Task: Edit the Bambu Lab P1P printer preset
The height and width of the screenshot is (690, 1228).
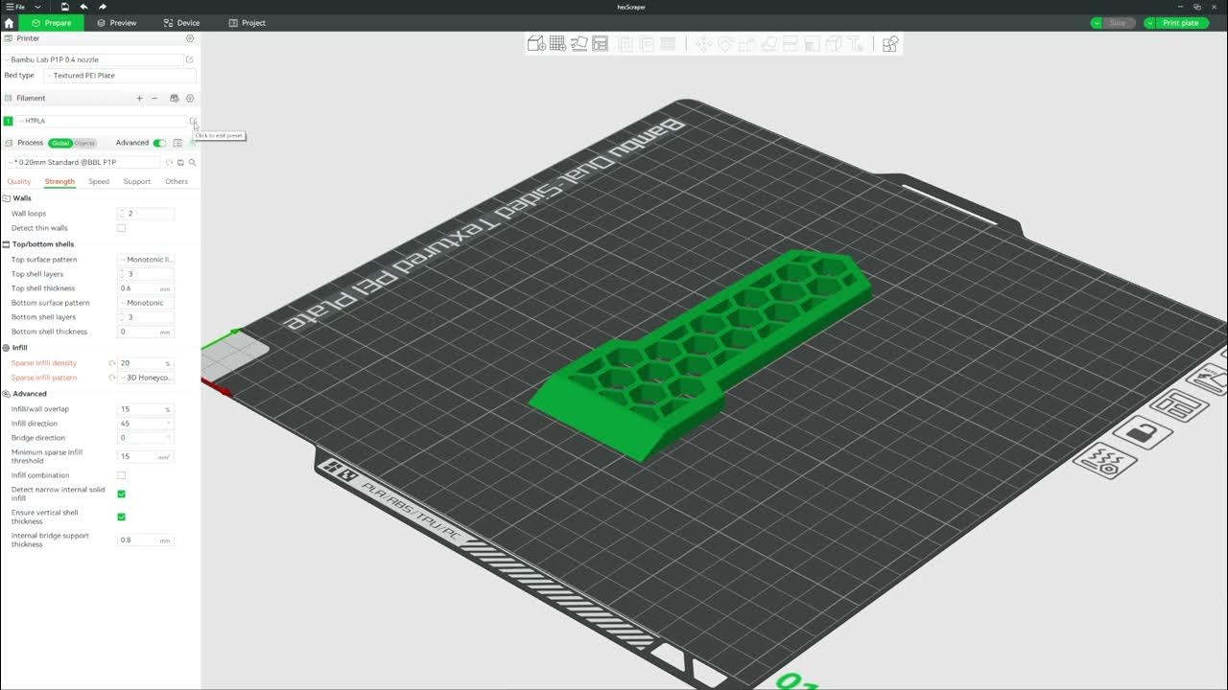Action: (190, 59)
